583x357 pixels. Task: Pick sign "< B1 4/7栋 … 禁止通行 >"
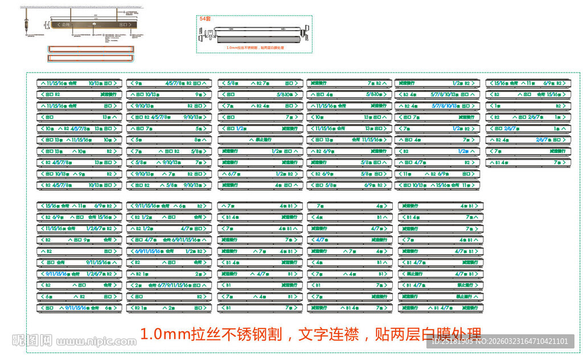pyautogui.click(x=441, y=286)
